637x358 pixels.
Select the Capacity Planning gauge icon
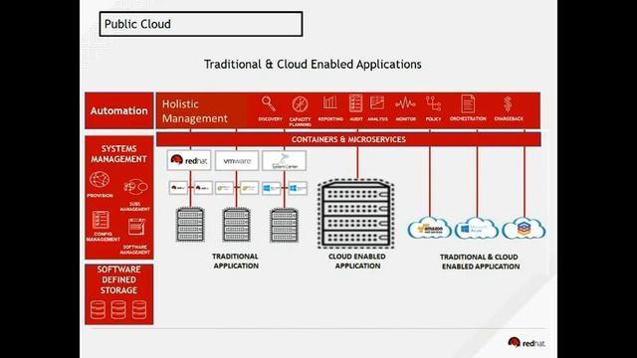(301, 104)
